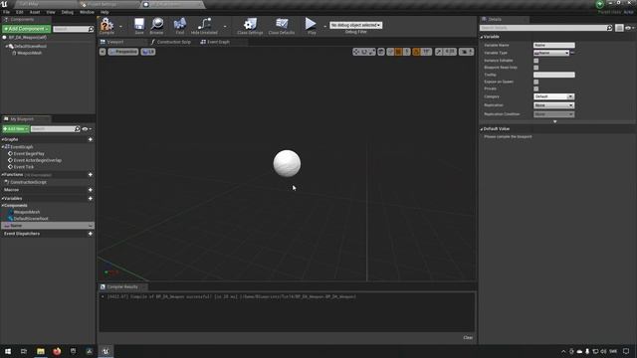
Task: Set the rotation snap angle value
Action: 426,52
